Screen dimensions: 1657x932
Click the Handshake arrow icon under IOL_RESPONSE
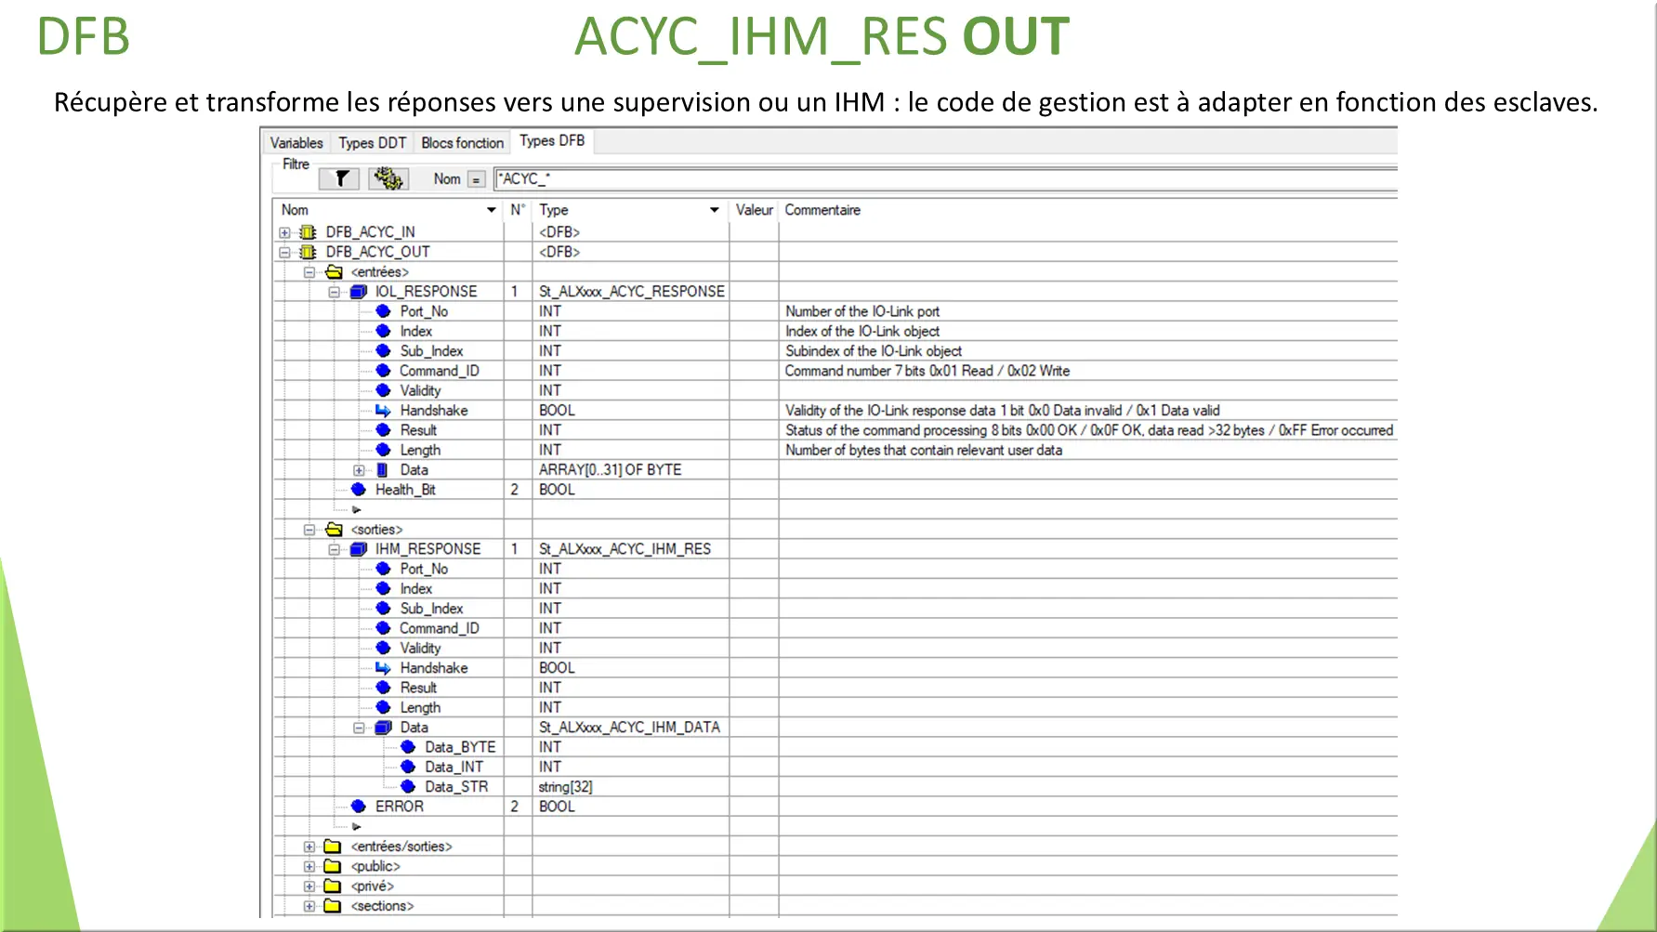point(383,411)
